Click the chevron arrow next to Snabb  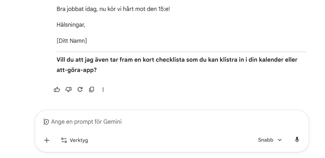coord(280,140)
